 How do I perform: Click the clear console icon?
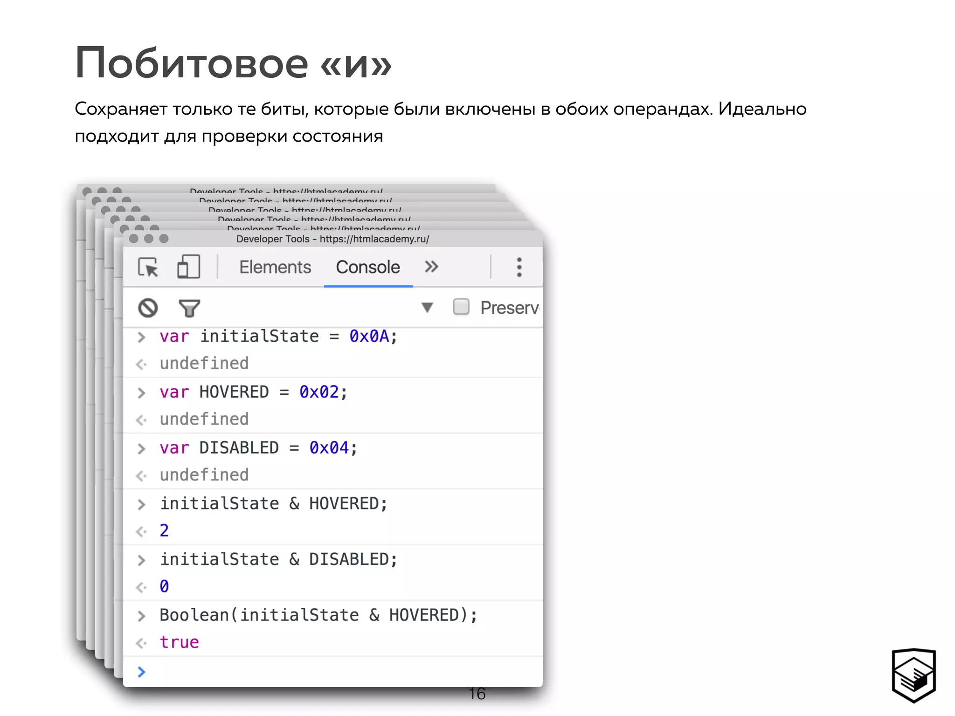point(148,308)
